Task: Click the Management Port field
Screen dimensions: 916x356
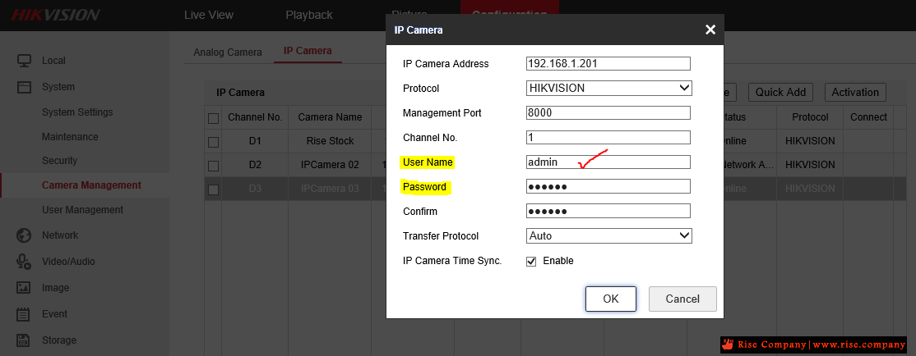Action: [608, 113]
